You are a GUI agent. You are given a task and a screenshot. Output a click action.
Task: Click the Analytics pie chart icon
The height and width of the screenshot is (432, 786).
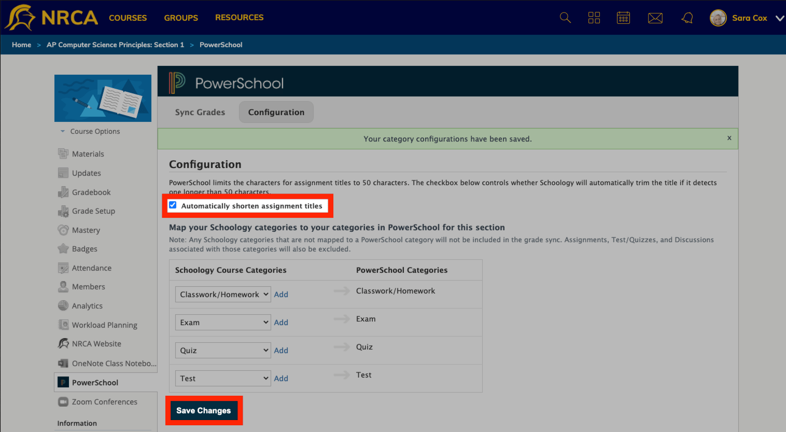pos(63,305)
